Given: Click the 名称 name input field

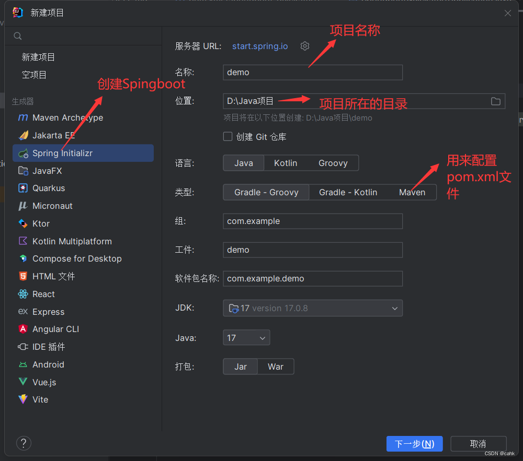Looking at the screenshot, I should tap(313, 72).
